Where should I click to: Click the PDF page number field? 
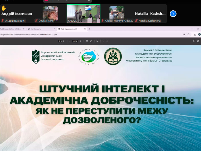coord(59,41)
